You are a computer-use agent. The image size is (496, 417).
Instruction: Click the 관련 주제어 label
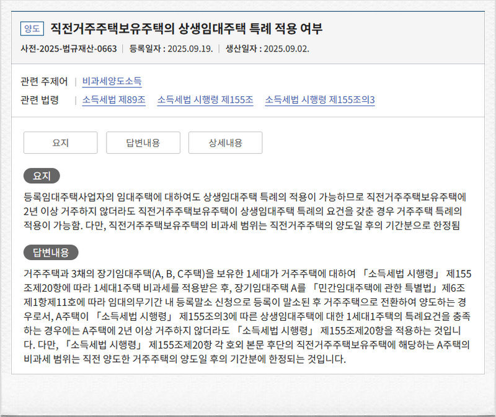[44, 81]
